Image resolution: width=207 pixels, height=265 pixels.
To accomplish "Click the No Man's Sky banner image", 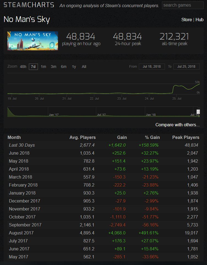I will (x=32, y=41).
